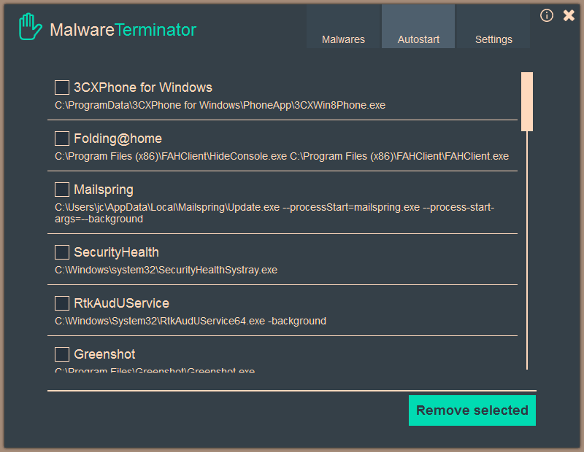Click the SecurityHealthSystray.exe path text
The image size is (584, 452).
166,270
